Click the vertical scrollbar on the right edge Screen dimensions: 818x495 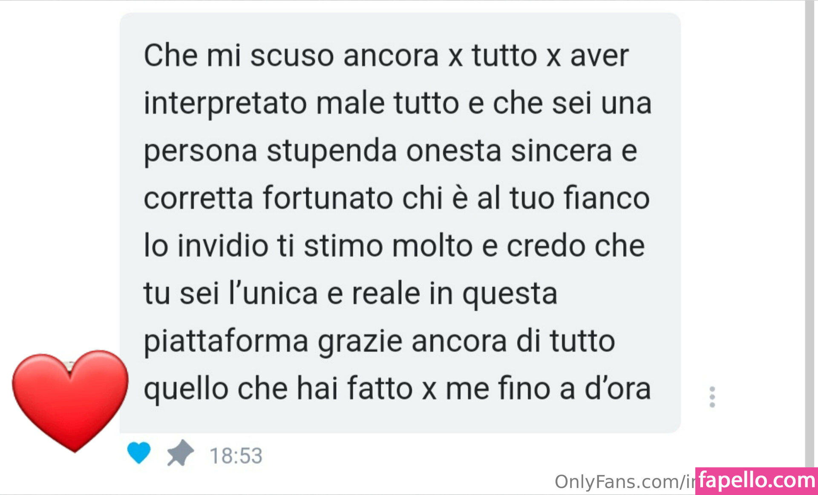[809, 234]
